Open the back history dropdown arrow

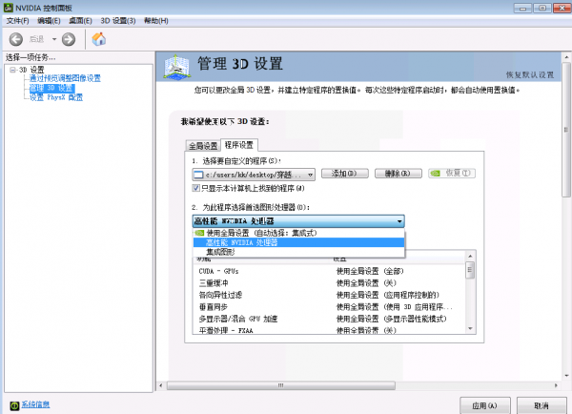pyautogui.click(x=54, y=39)
